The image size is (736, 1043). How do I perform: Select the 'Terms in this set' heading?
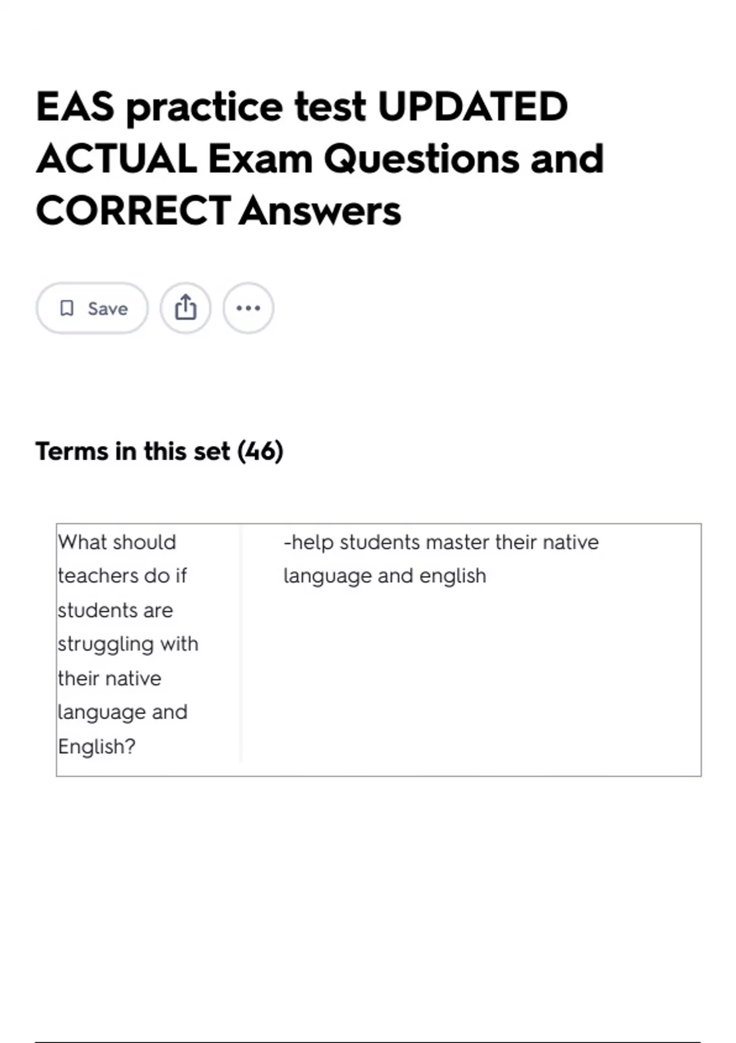tap(132, 452)
